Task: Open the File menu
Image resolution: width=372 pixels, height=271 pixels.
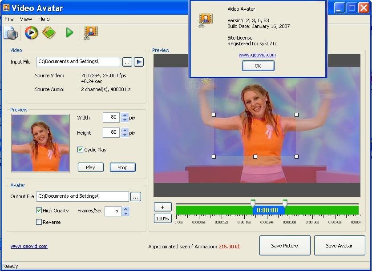Action: [9, 19]
